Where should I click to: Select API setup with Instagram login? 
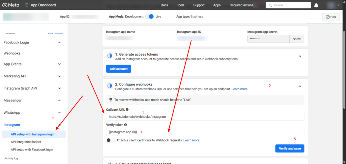[34, 134]
